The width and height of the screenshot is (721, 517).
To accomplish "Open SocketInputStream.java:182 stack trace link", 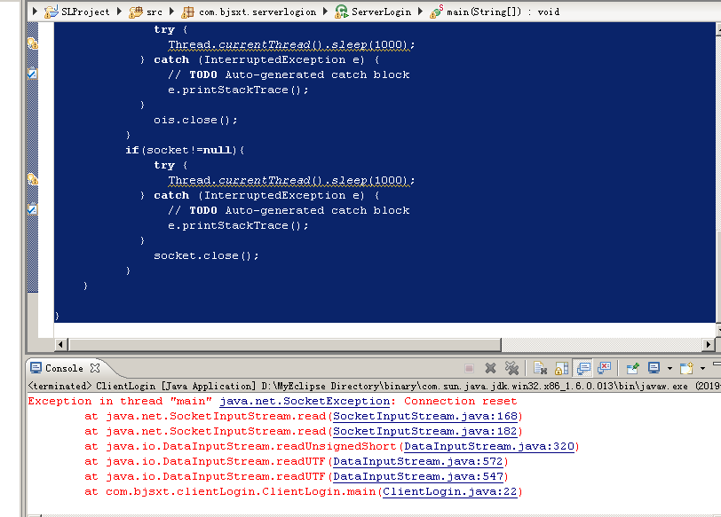I will point(425,432).
